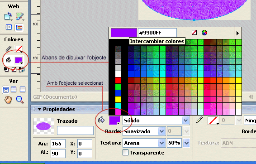Click the purple ellipse object thumbnail
The height and width of the screenshot is (164, 256).
(x=43, y=126)
